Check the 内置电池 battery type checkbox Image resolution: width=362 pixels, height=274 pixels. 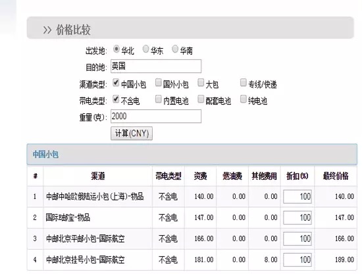159,99
